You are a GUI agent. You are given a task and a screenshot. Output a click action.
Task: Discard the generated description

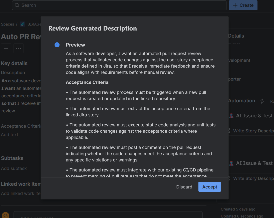(x=184, y=187)
